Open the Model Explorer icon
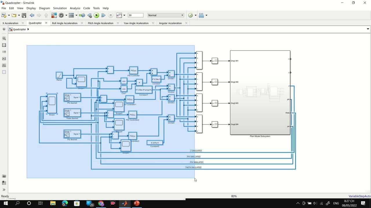The height and width of the screenshot is (208, 371). 71,15
